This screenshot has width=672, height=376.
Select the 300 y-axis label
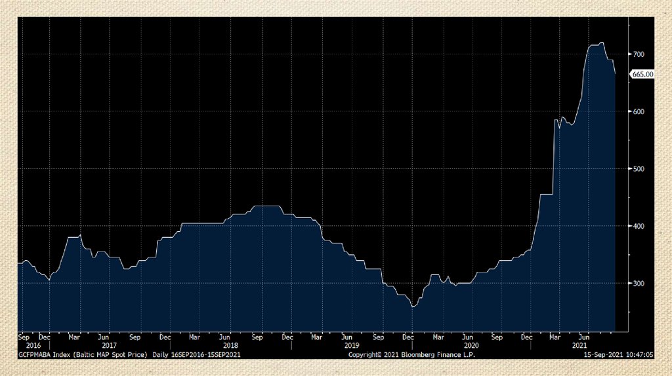[639, 284]
